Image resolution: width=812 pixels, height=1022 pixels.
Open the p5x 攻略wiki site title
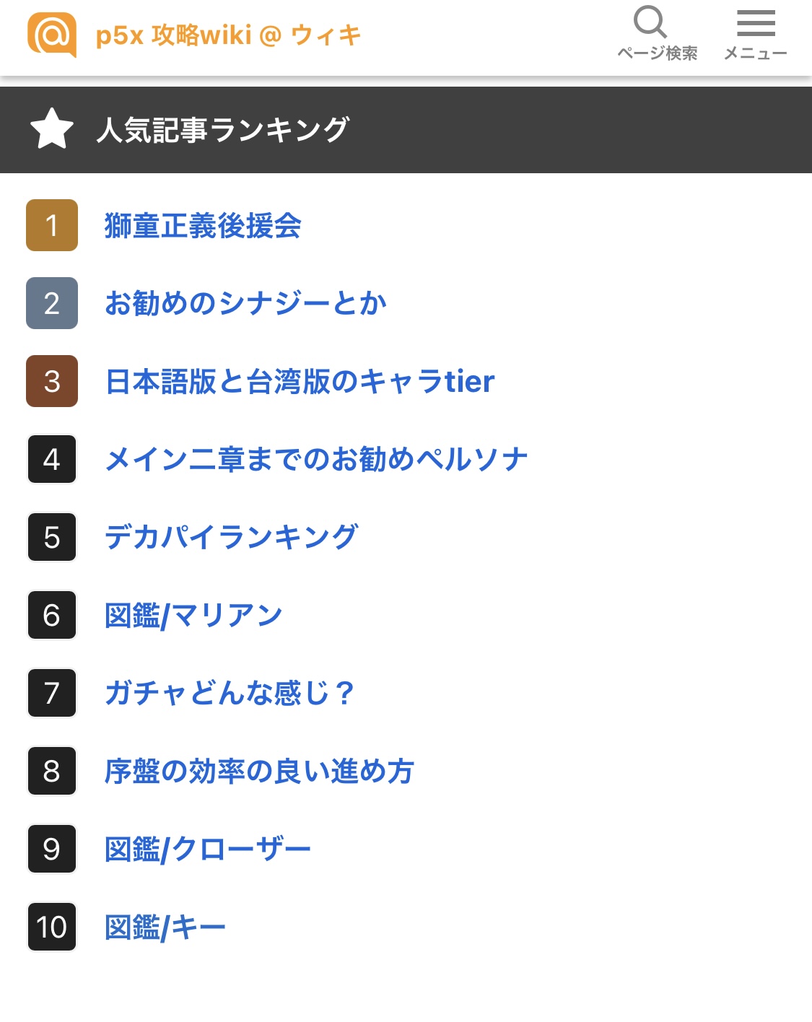(x=228, y=35)
